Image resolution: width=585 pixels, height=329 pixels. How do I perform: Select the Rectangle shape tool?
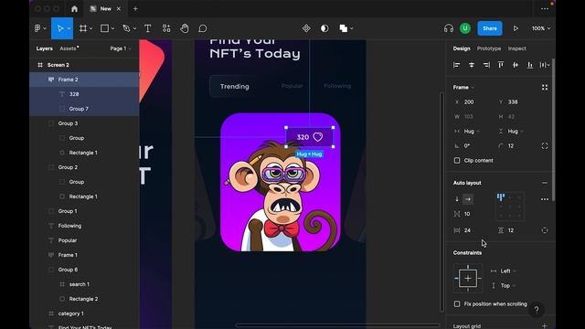coord(104,28)
